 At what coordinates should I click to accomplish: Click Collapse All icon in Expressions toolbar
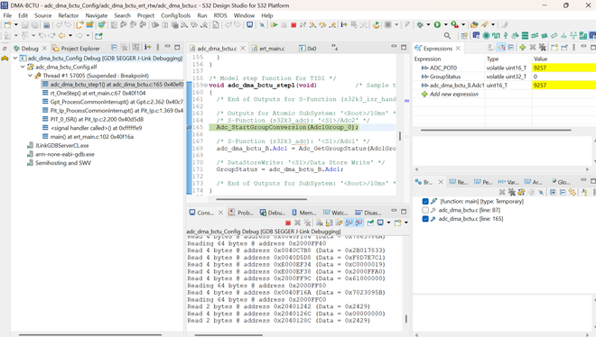coord(511,48)
